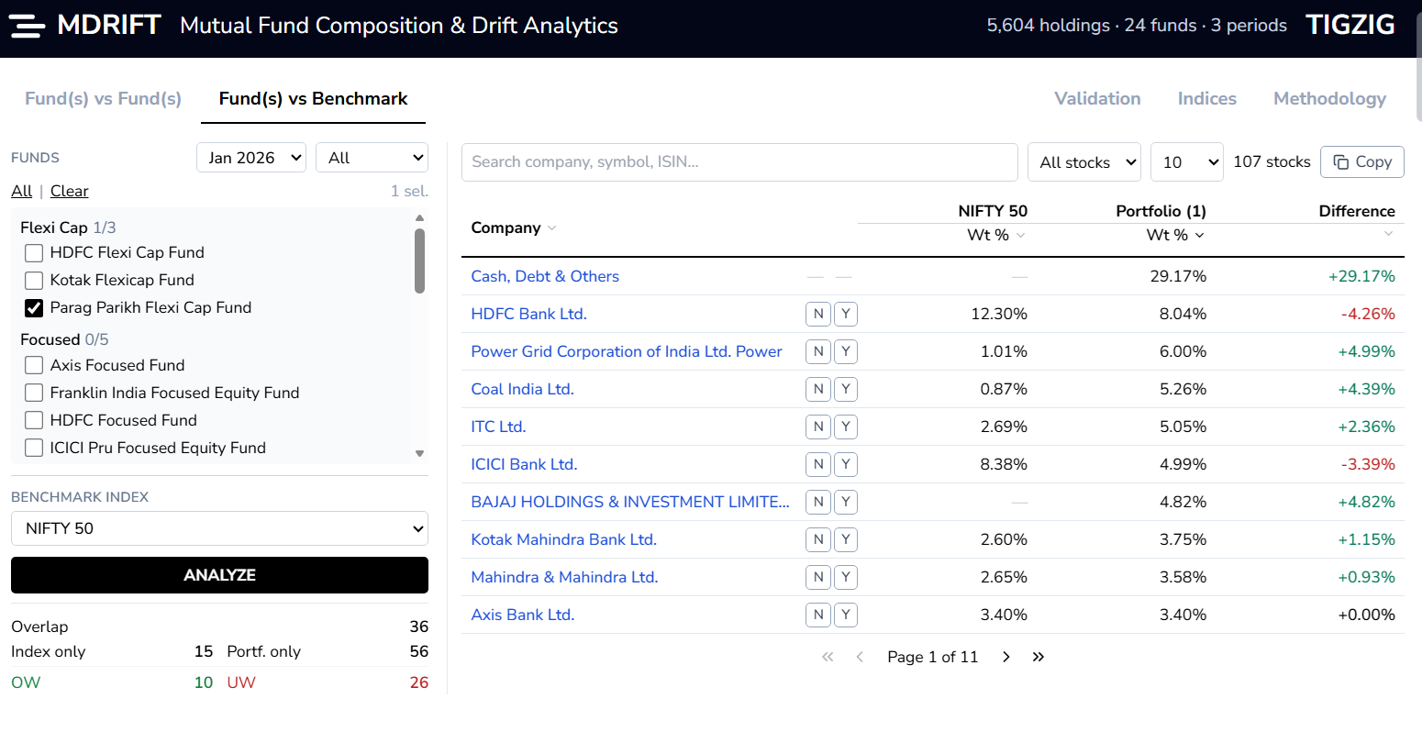This screenshot has height=754, width=1422.
Task: Select the Fund(s) vs Benchmark tab
Action: click(x=313, y=98)
